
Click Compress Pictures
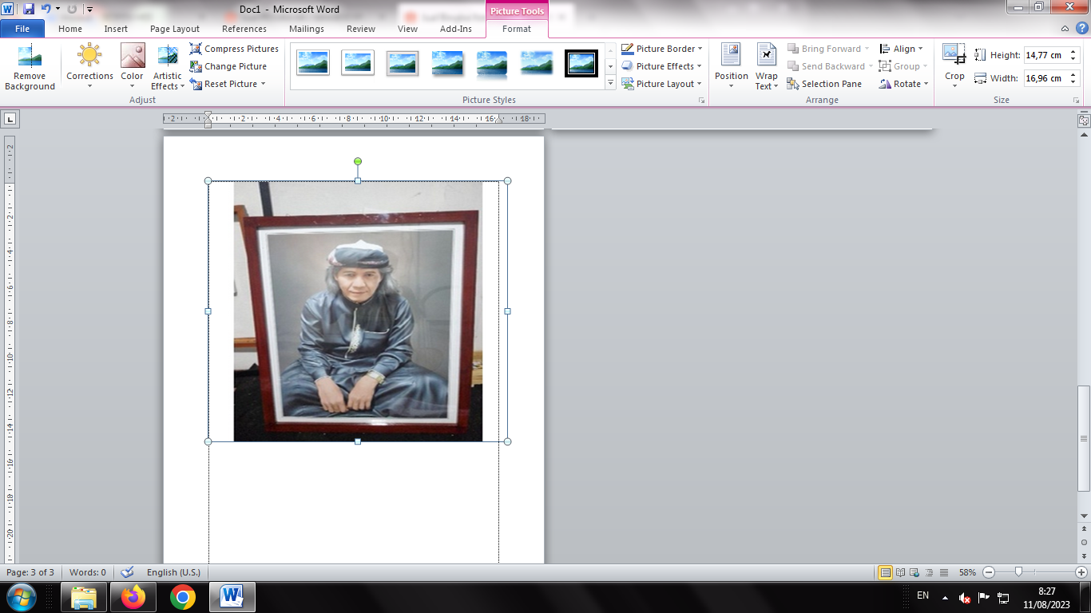tap(234, 49)
